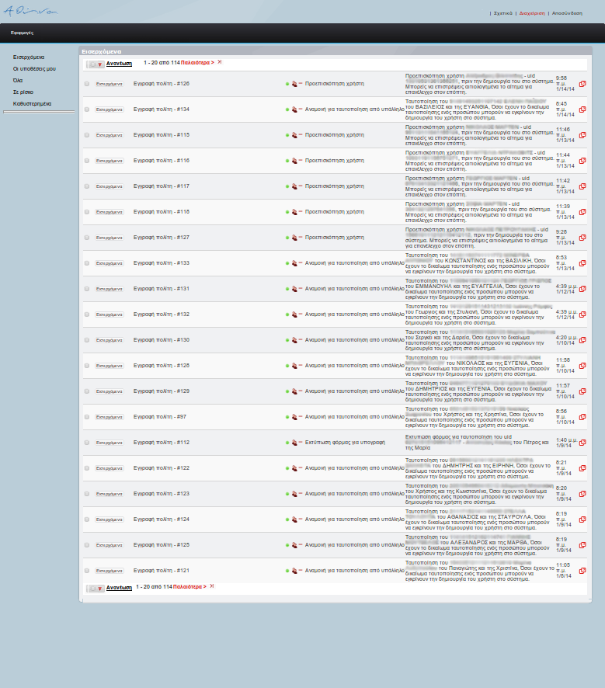Viewport: 605px width, 688px height.
Task: Click the red open icon for case #134
Action: coord(582,109)
